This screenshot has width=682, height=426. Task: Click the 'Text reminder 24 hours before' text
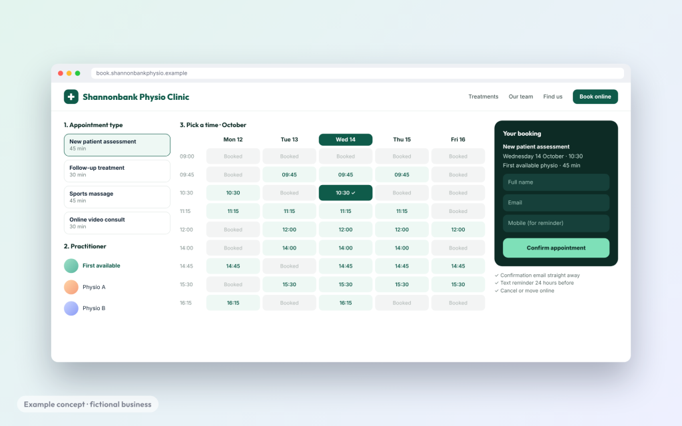(537, 283)
